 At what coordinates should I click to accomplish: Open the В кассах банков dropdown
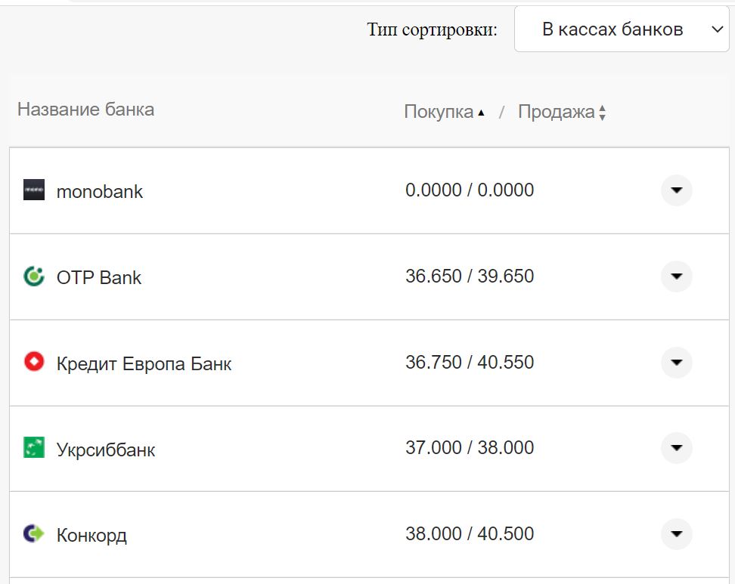point(620,29)
